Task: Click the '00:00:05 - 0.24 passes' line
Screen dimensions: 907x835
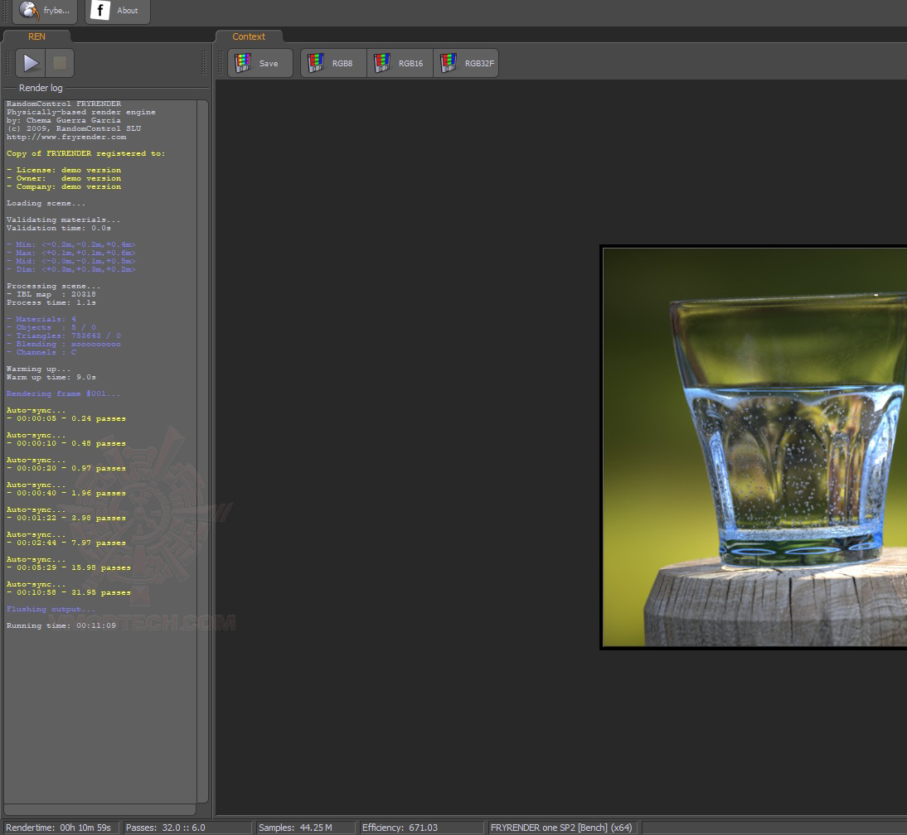Action: pyautogui.click(x=66, y=419)
